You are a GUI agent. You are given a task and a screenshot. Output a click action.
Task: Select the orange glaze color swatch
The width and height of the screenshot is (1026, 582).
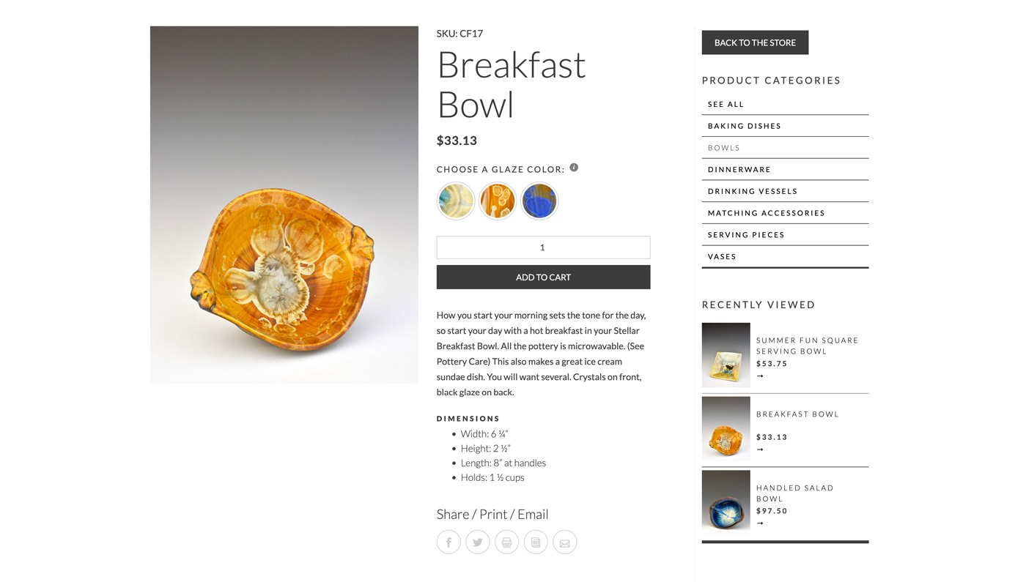(498, 201)
